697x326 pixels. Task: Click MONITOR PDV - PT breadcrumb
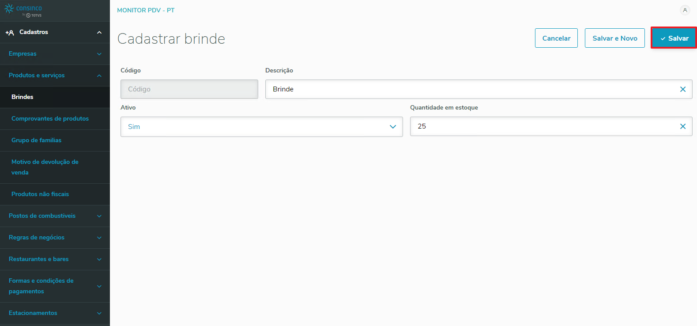coord(146,10)
